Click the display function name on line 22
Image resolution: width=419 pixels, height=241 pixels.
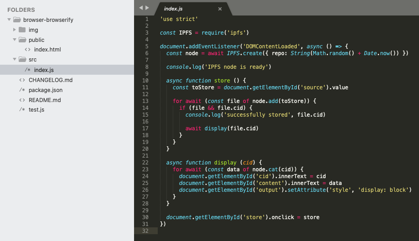[225, 163]
